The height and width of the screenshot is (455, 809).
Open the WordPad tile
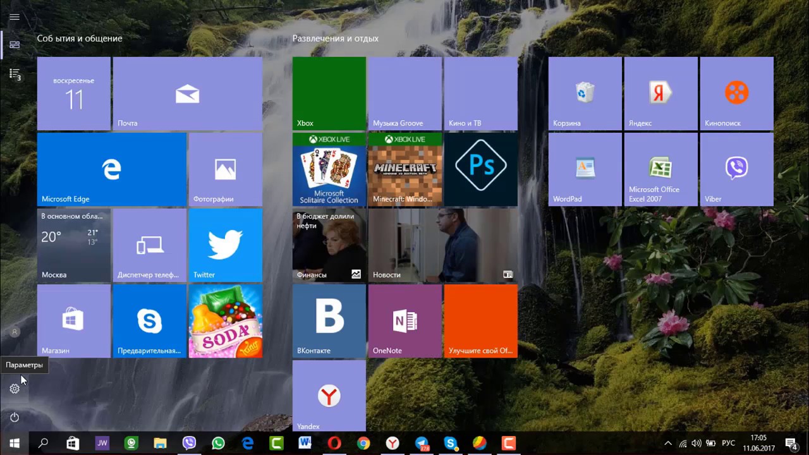(x=585, y=169)
